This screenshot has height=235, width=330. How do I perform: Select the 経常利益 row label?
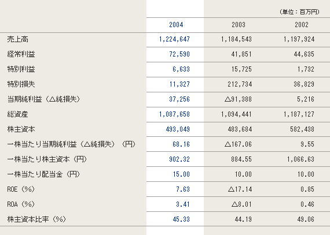coord(21,54)
